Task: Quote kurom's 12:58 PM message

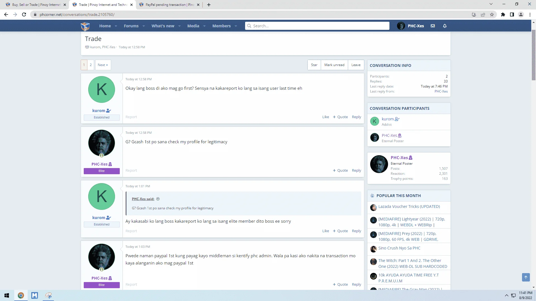Action: pos(340,117)
